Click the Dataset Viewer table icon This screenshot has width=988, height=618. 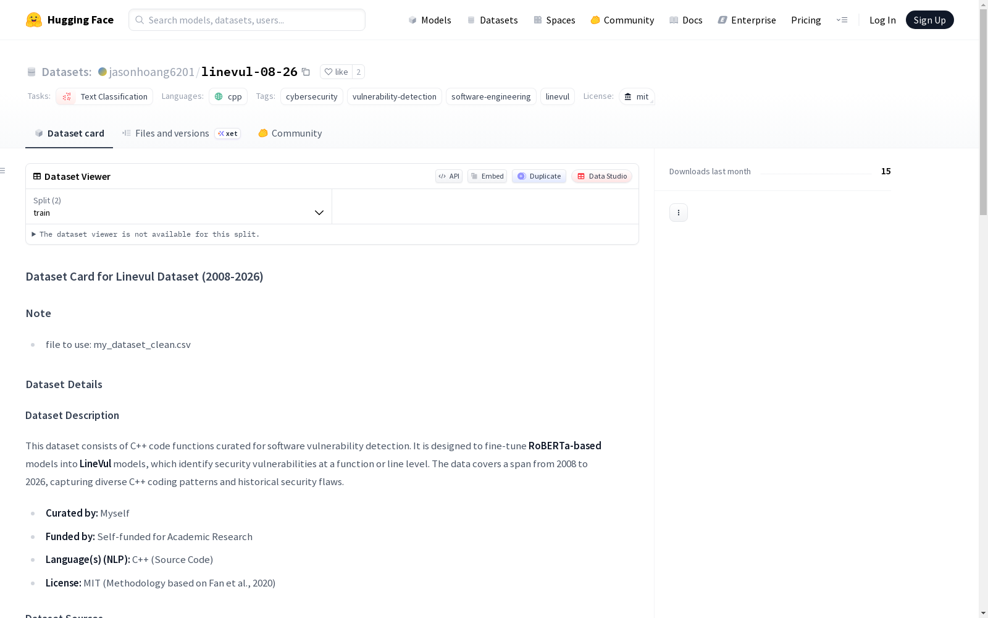tap(37, 176)
